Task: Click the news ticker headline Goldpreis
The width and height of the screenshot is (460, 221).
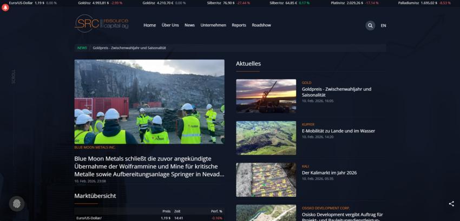Action: coord(129,48)
